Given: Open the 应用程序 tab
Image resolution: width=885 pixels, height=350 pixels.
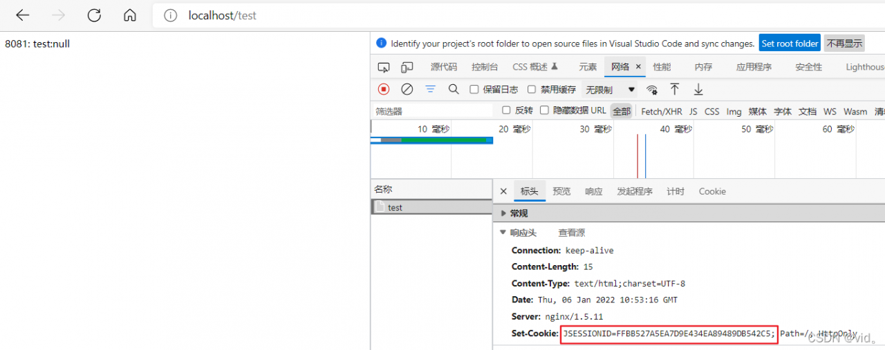Looking at the screenshot, I should pyautogui.click(x=754, y=67).
